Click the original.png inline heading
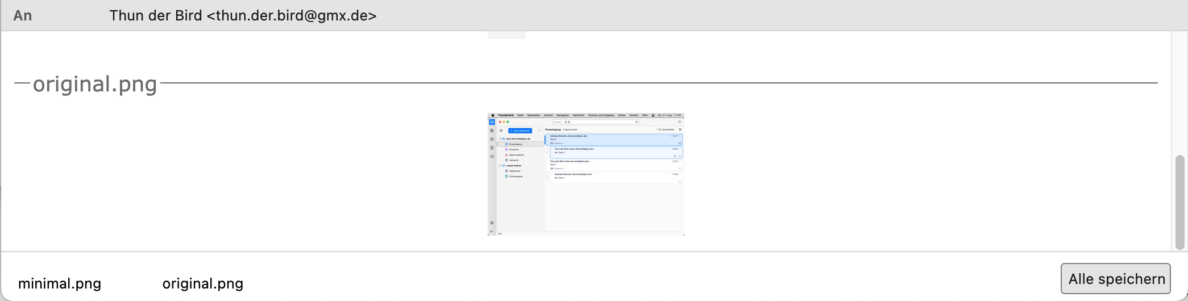1188x301 pixels. pos(95,84)
